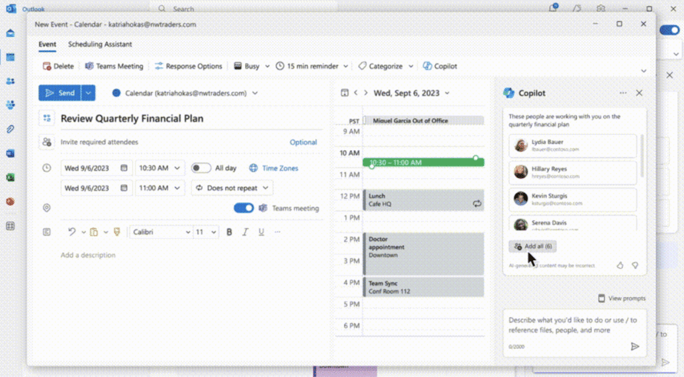Select Hillary Reyes contact card
684x377 pixels.
point(572,173)
